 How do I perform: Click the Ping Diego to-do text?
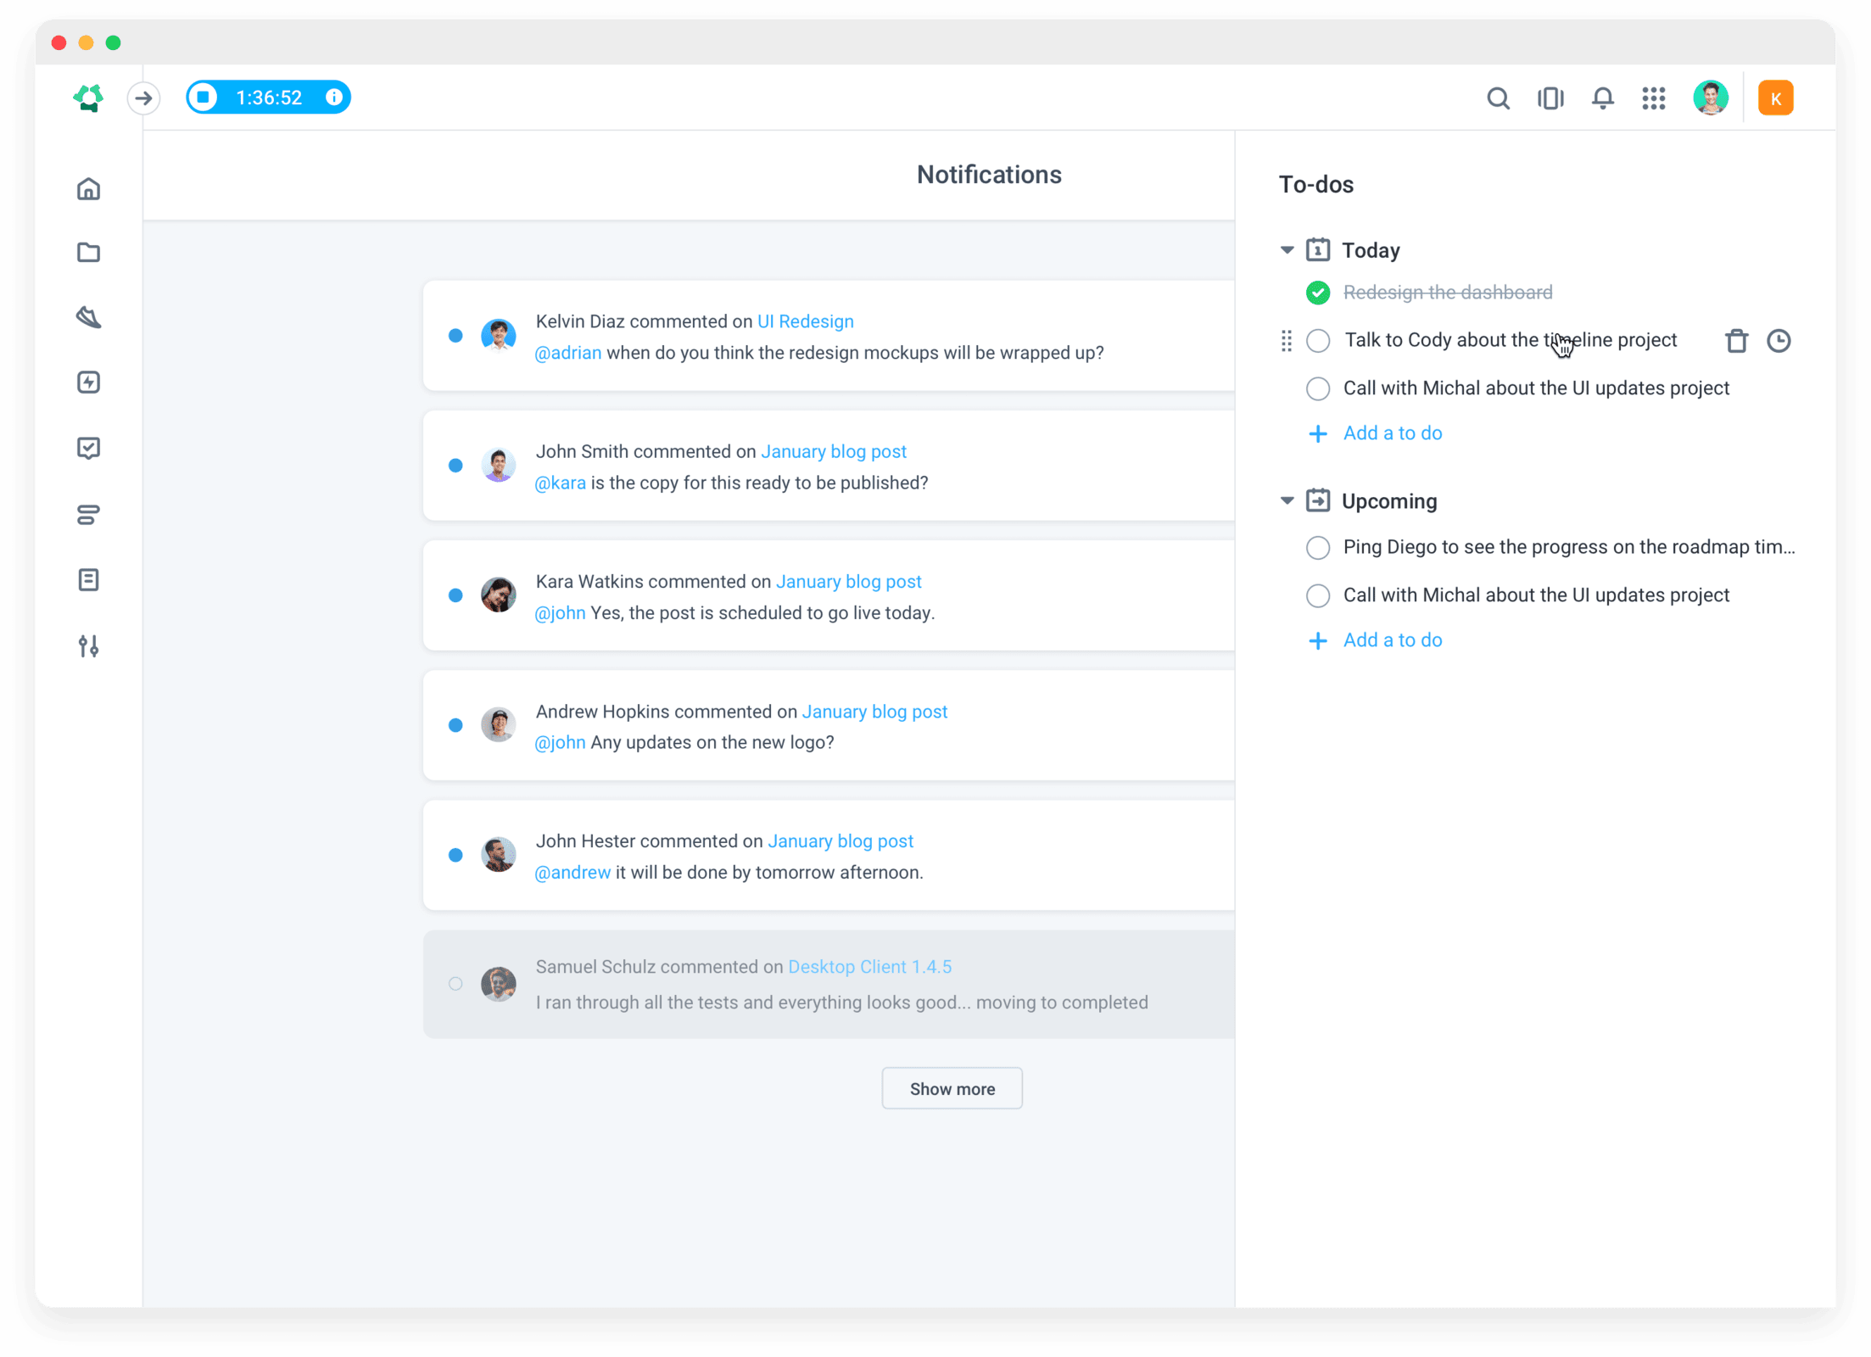(1569, 547)
